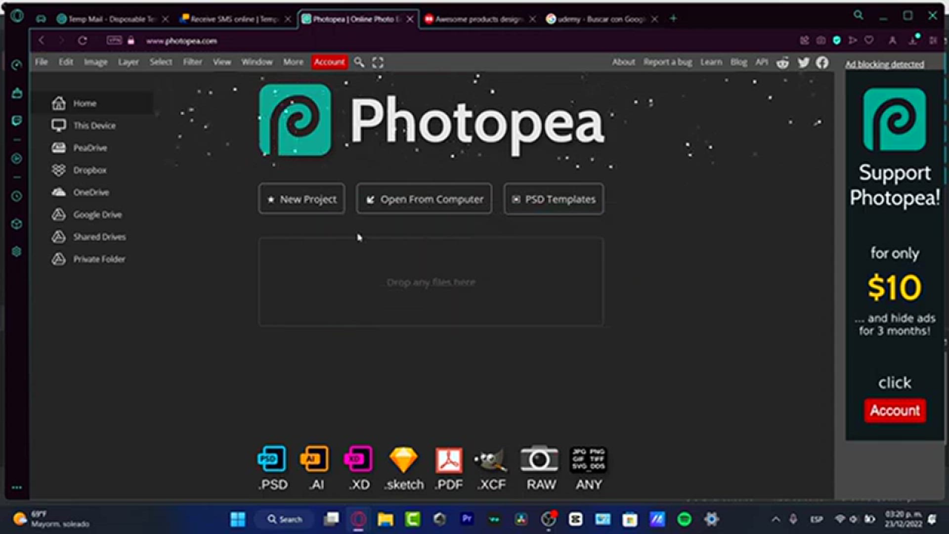This screenshot has height=534, width=949.
Task: Open Windows Settings gear in taskbar
Action: [x=711, y=519]
